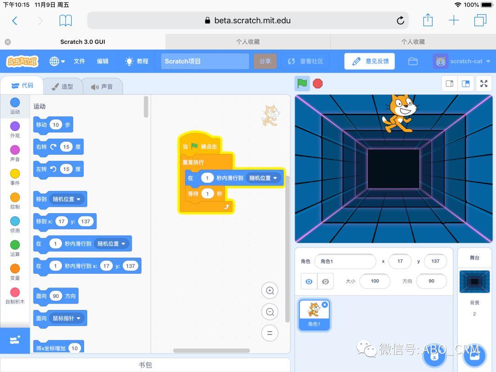This screenshot has height=372, width=496.
Task: Enter full screen stage mode
Action: [484, 84]
